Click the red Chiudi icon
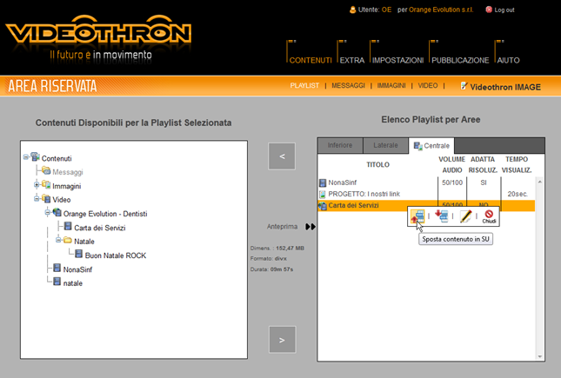Viewport: 561px width, 378px height. 489,215
